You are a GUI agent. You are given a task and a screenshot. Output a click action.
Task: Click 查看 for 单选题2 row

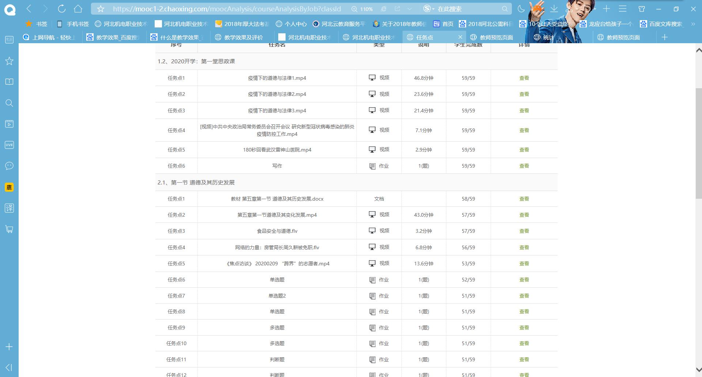[x=524, y=296]
